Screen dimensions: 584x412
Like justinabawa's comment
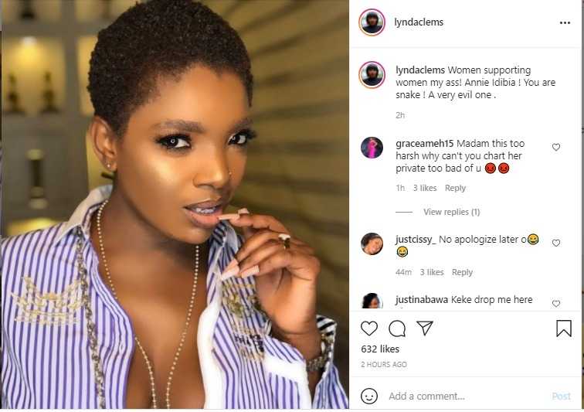tap(556, 304)
